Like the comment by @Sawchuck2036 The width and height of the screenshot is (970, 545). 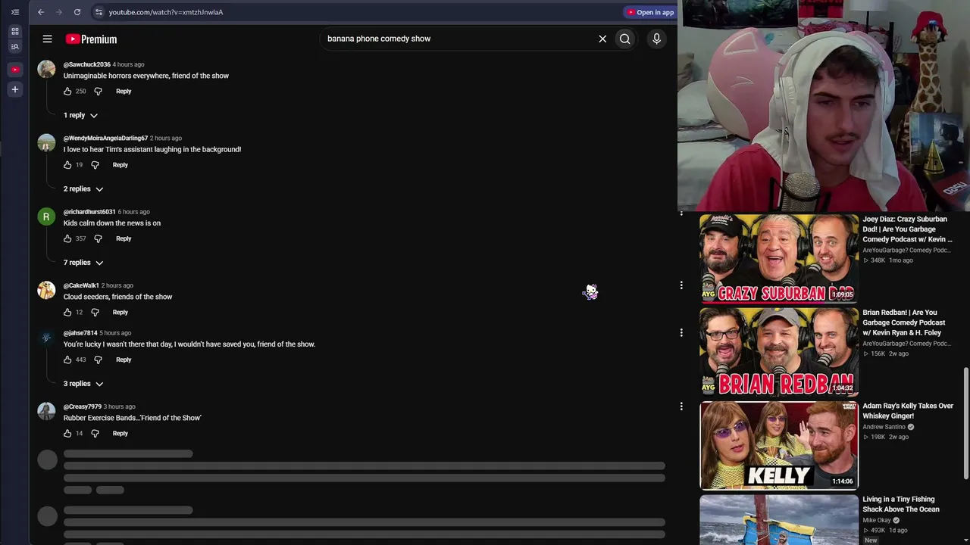click(x=67, y=91)
